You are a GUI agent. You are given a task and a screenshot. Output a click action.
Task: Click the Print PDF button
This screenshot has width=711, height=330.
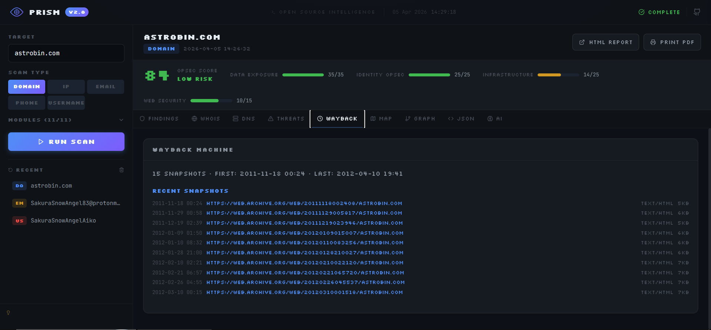(672, 42)
